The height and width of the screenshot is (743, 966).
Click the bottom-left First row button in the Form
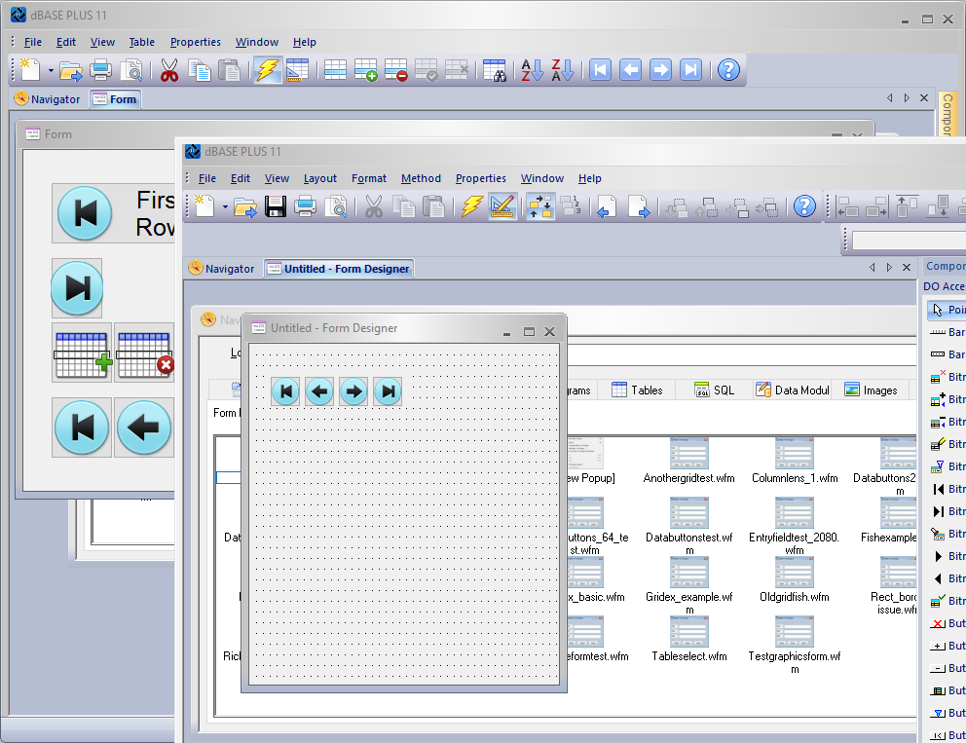click(x=82, y=427)
